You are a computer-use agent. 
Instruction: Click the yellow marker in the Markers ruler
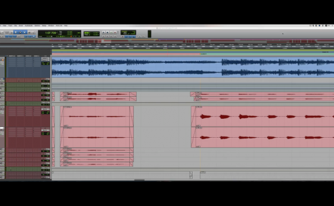tap(200, 54)
